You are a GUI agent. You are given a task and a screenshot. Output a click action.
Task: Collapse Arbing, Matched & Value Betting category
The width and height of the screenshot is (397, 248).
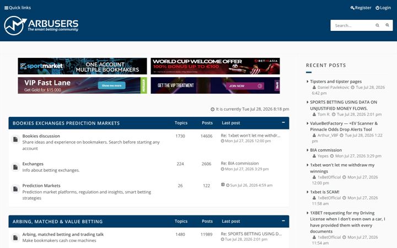click(x=283, y=221)
